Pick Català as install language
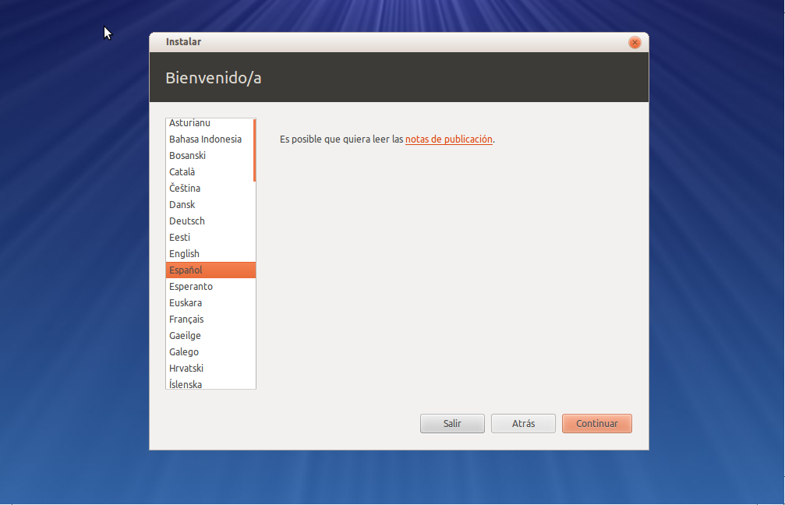The width and height of the screenshot is (785, 505). coord(182,172)
